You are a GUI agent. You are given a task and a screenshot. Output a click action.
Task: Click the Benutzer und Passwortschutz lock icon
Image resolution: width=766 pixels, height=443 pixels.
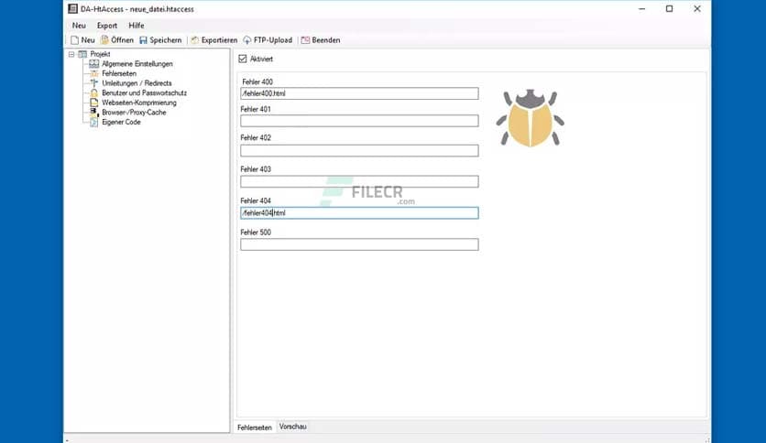click(x=93, y=92)
